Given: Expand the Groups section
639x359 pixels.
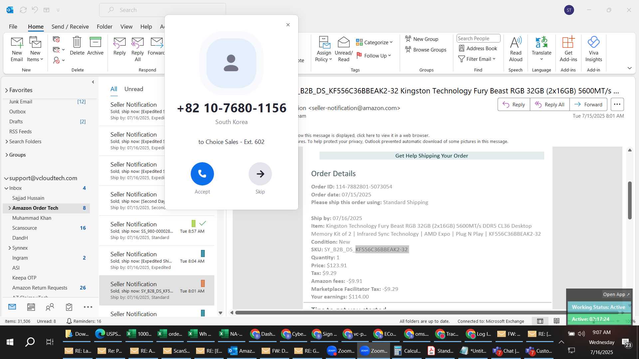Looking at the screenshot, I should click(6, 155).
